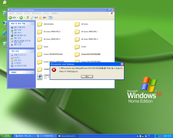Collapse the 파일 및 폴더 작업 panel
Image resolution: width=173 pixels, height=138 pixels.
pyautogui.click(x=32, y=23)
